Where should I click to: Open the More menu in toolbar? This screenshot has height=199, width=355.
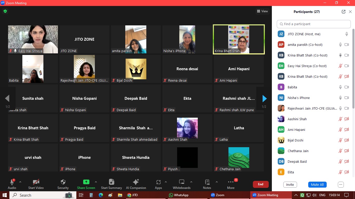pyautogui.click(x=231, y=182)
